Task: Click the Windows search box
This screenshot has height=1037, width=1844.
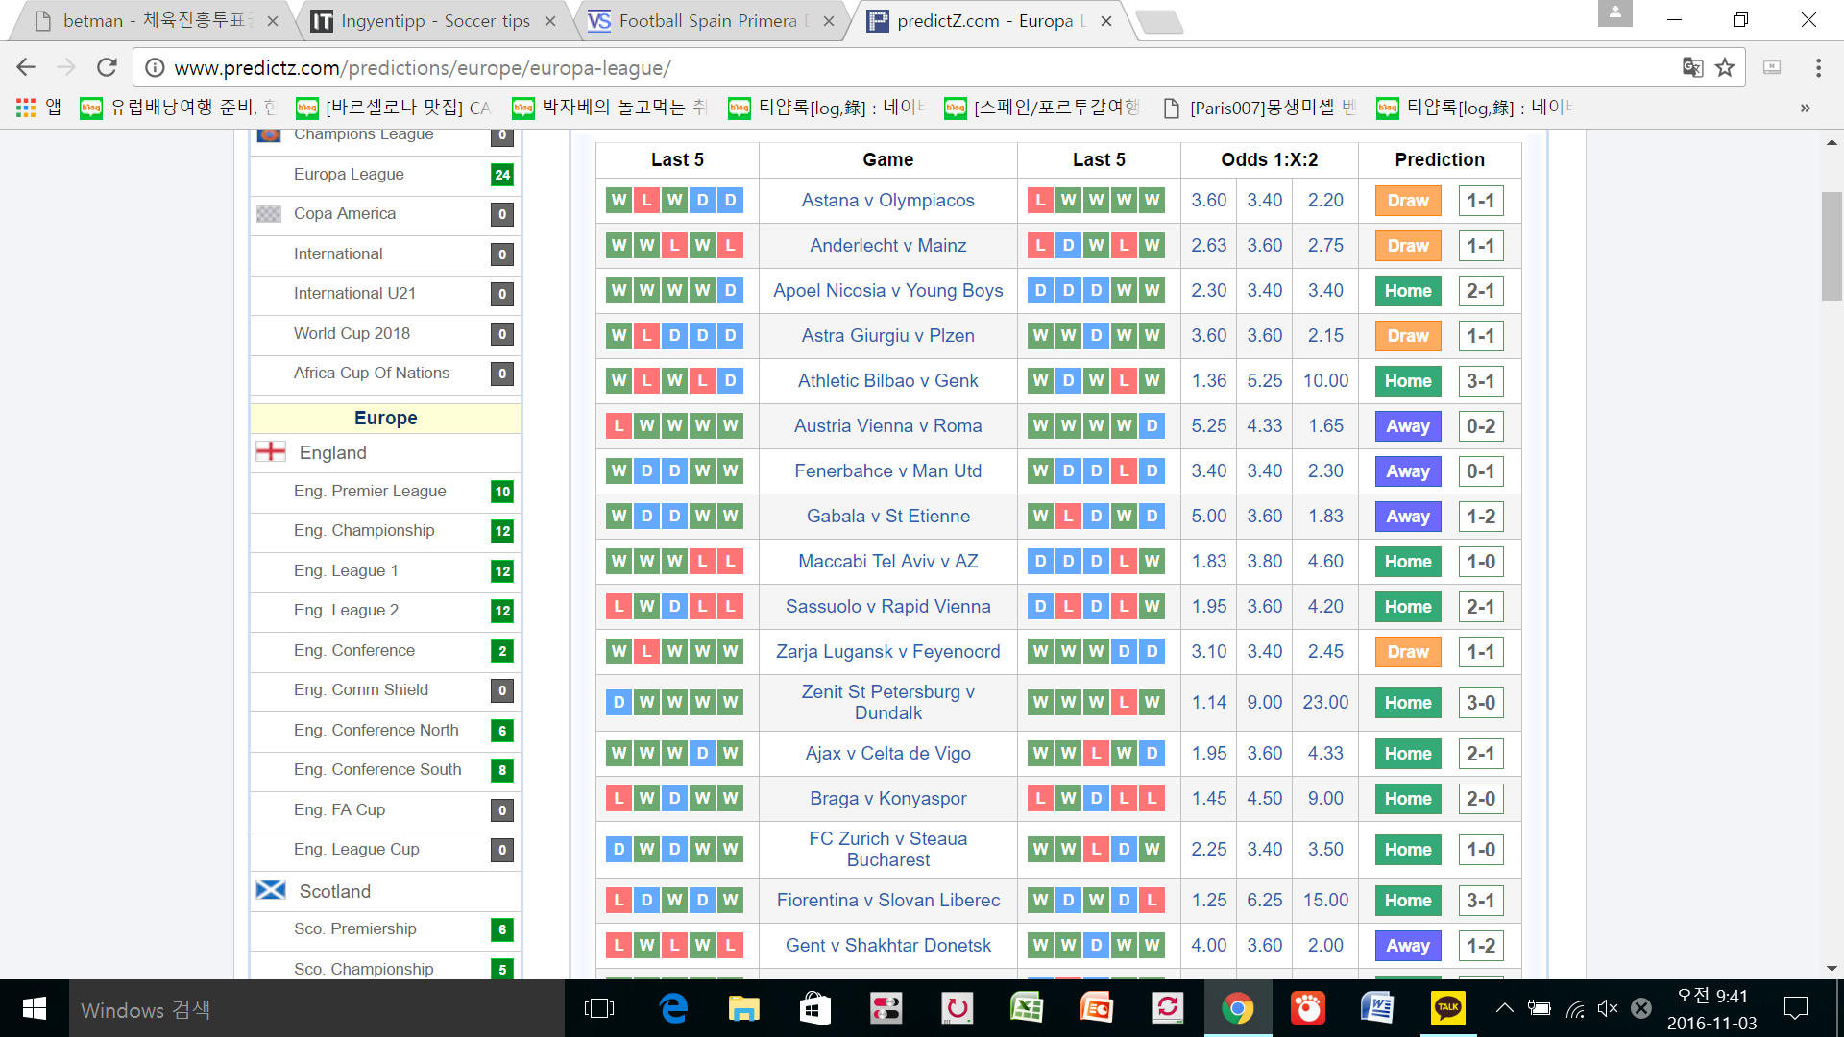Action: pos(317,1008)
